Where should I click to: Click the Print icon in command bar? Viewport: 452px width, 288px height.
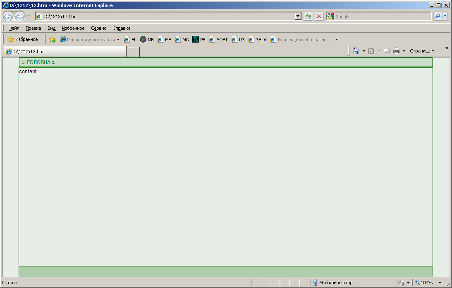[397, 51]
